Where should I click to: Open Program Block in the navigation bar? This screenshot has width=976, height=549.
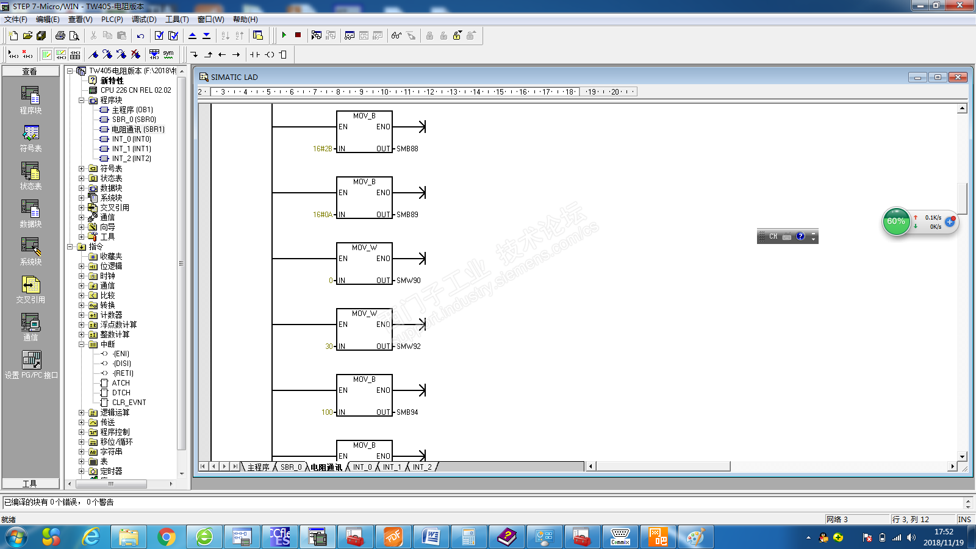pos(30,100)
